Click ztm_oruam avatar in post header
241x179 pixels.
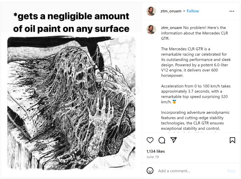coord(151,11)
